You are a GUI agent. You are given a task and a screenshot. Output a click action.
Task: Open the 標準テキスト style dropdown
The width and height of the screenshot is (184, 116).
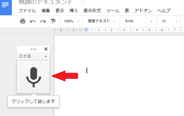(x=101, y=21)
